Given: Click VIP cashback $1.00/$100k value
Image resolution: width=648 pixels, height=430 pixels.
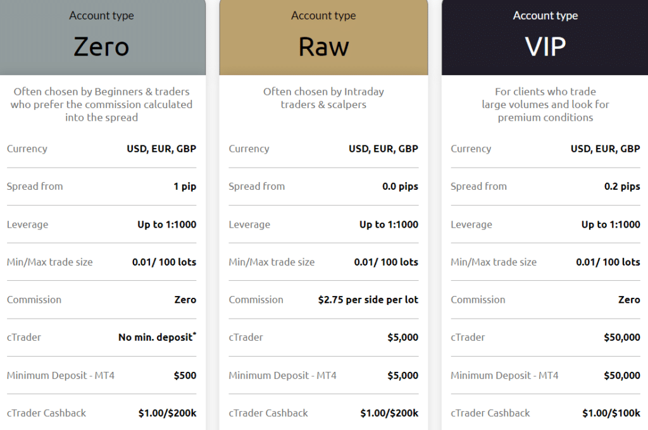Looking at the screenshot, I should [611, 413].
